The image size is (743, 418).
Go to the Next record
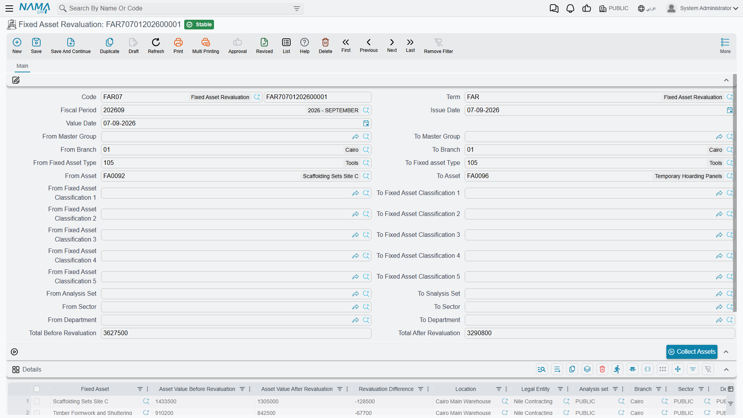[x=392, y=45]
